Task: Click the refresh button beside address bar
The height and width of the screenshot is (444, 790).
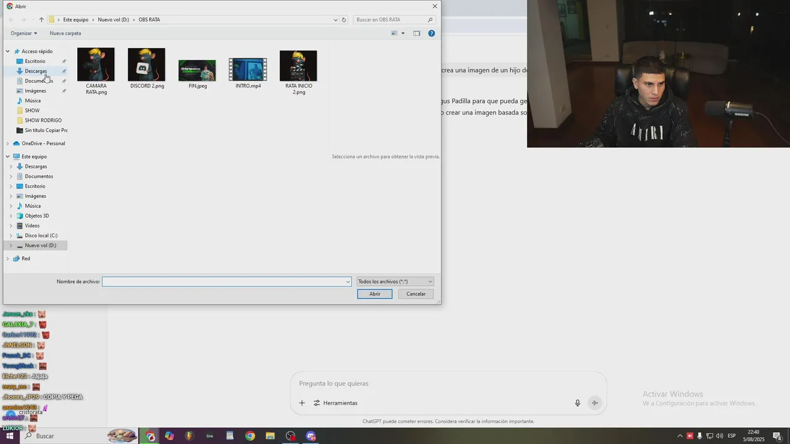Action: coord(344,20)
